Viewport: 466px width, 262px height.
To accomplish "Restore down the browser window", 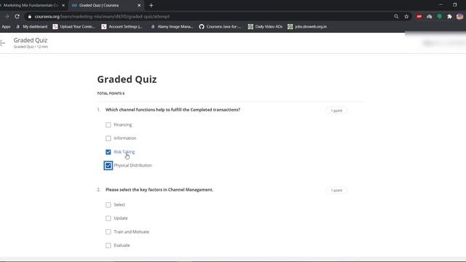I will pyautogui.click(x=454, y=5).
